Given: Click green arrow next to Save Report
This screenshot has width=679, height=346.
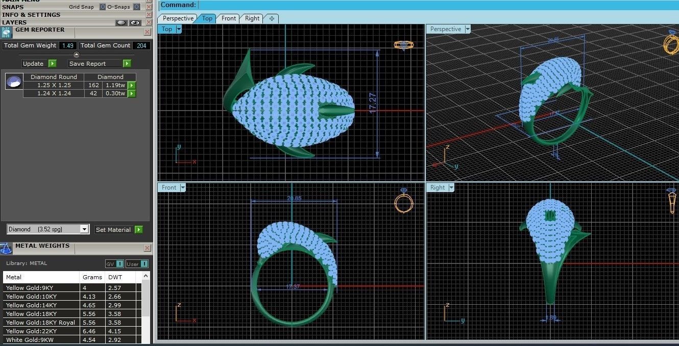Looking at the screenshot, I should (127, 64).
